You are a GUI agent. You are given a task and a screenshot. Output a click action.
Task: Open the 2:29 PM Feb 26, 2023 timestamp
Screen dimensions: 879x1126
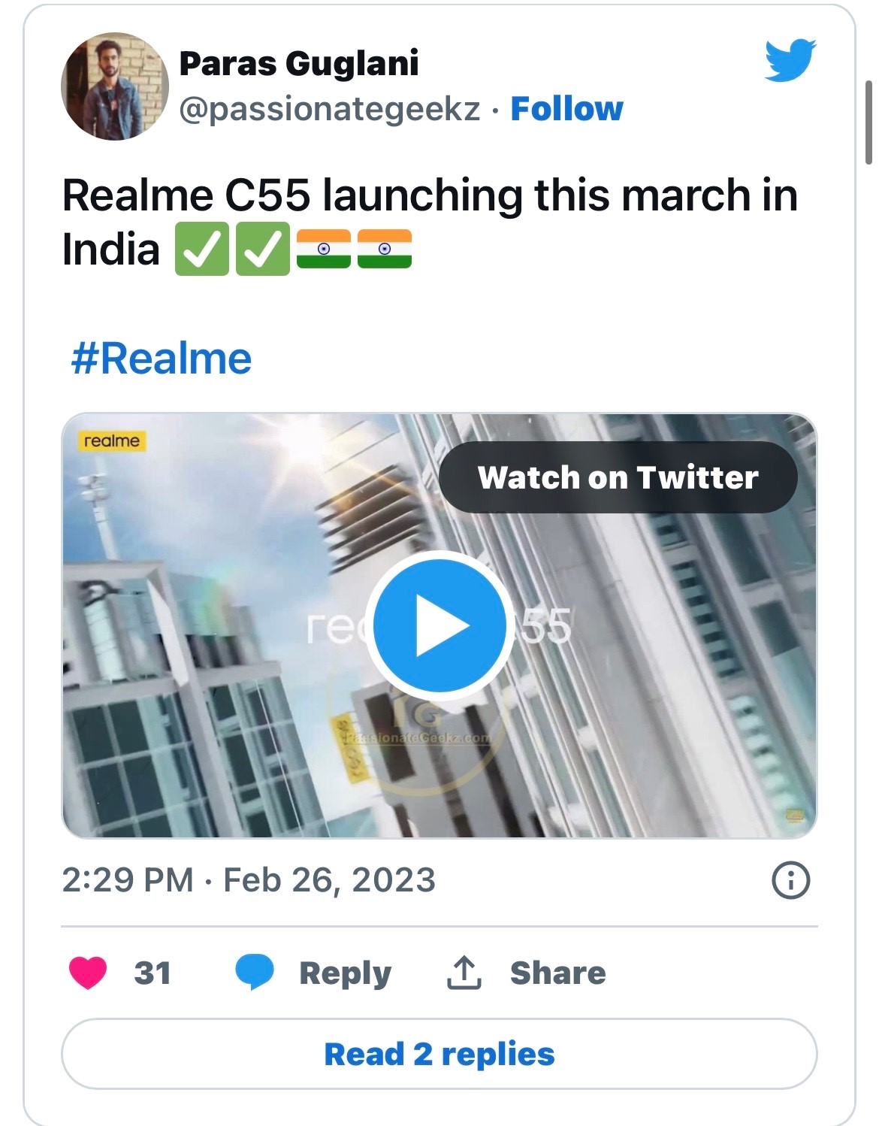click(248, 879)
